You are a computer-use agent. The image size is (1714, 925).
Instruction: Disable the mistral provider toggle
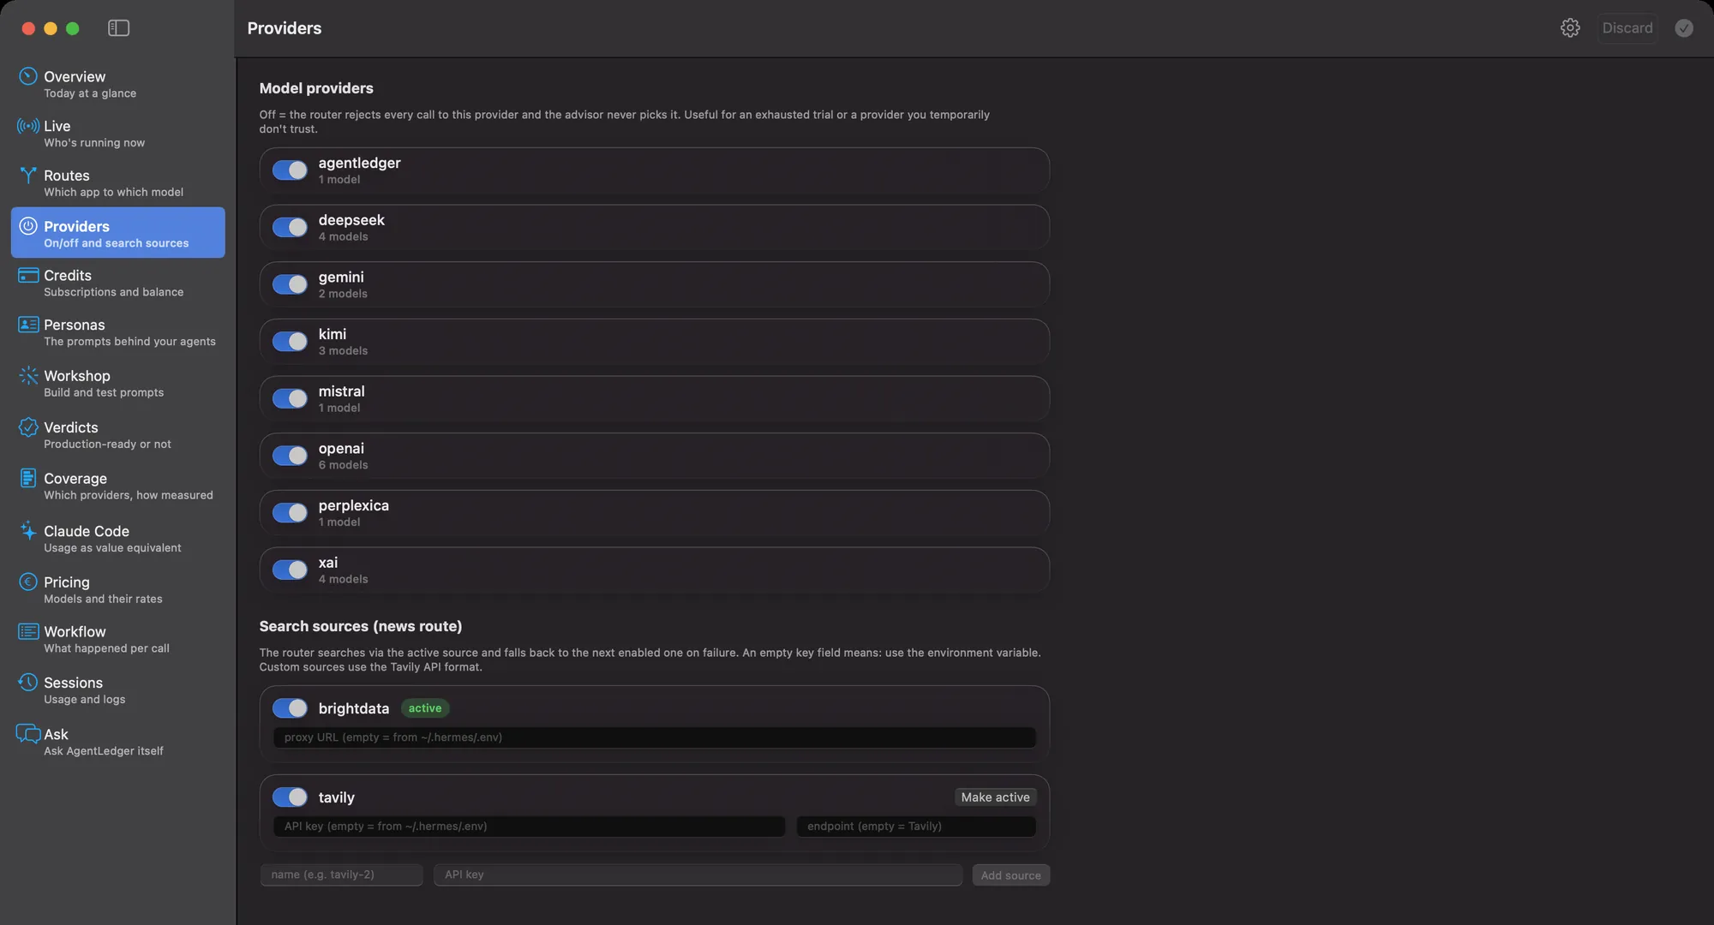click(290, 398)
